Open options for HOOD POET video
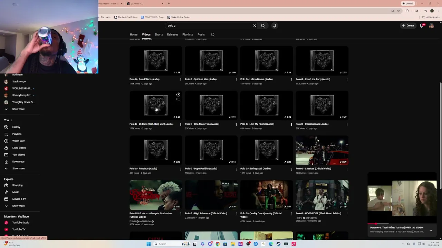Image resolution: width=442 pixels, height=248 pixels. tap(347, 214)
